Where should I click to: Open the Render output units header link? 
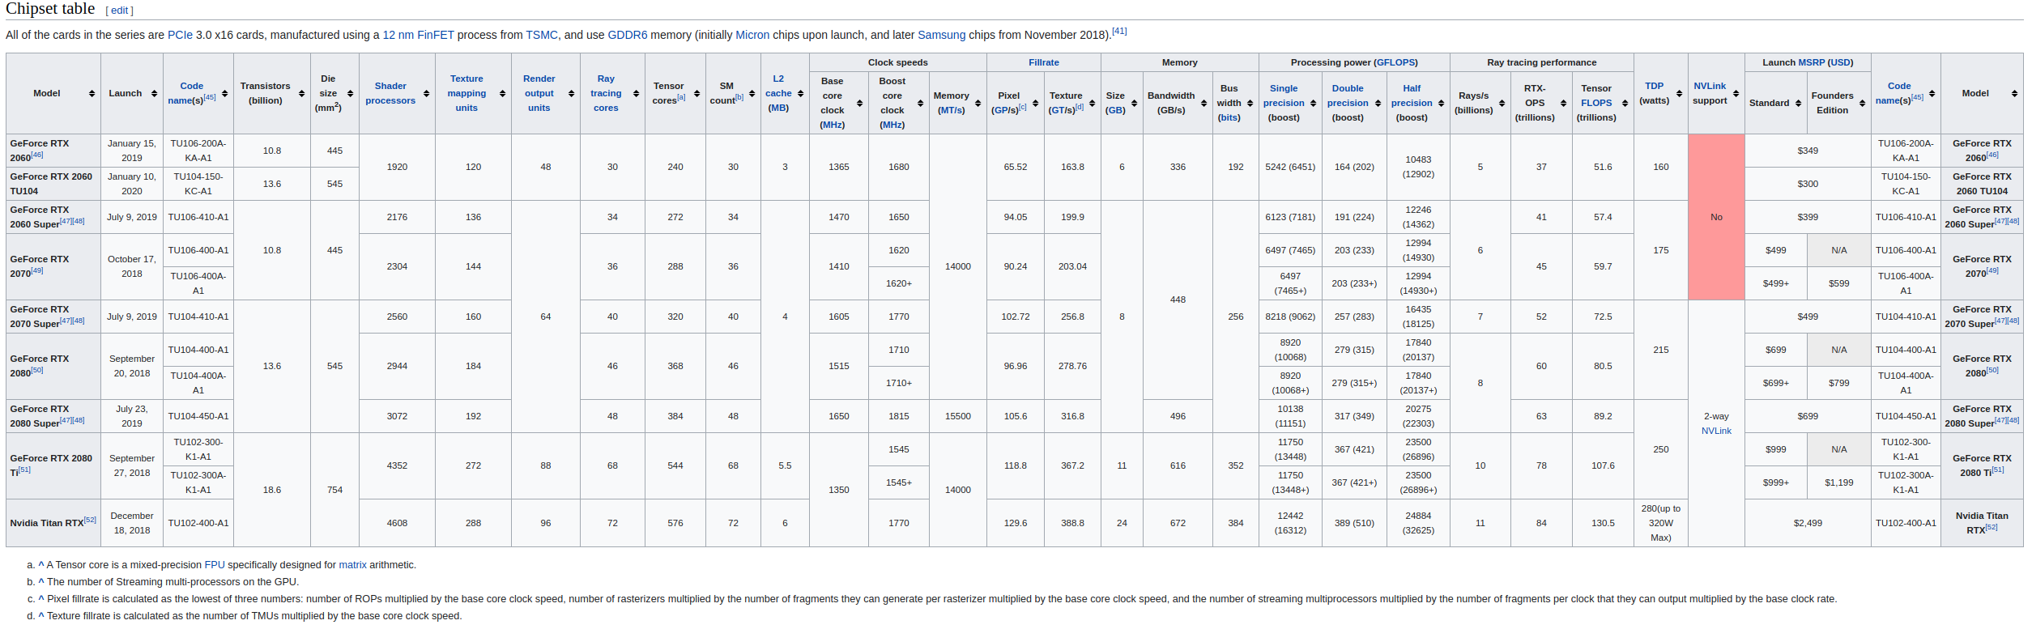click(x=539, y=93)
